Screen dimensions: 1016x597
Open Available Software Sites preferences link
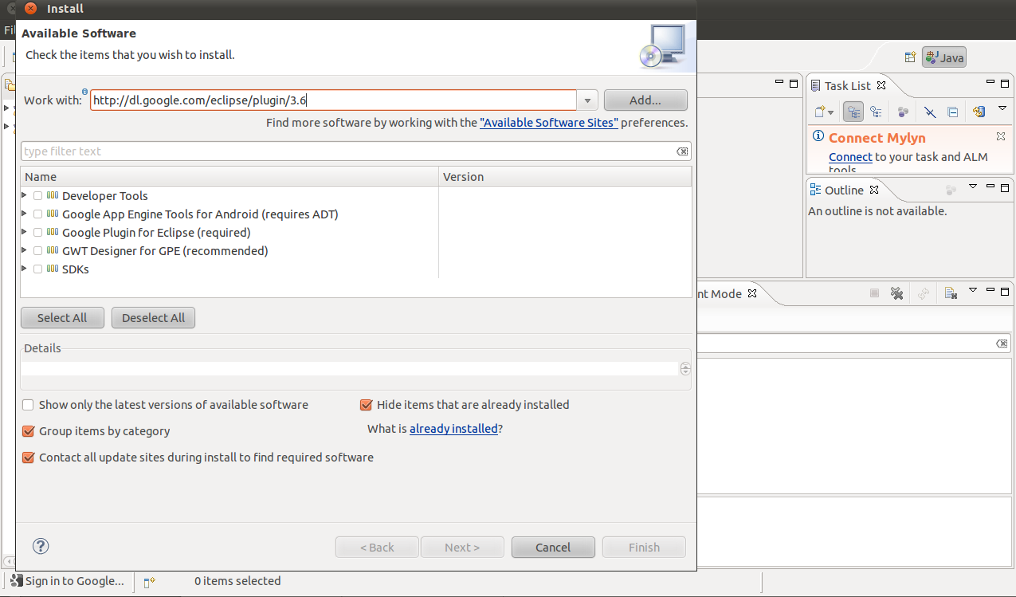click(x=549, y=123)
